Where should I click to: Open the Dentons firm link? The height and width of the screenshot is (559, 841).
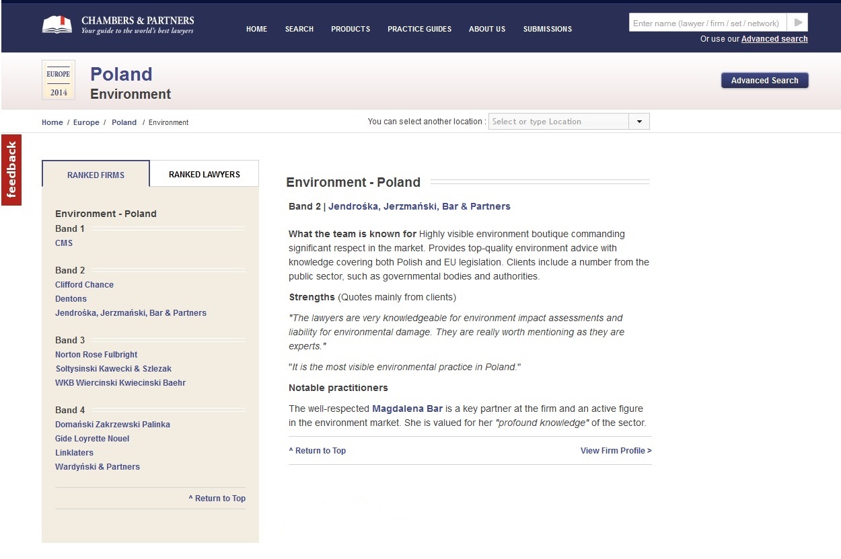71,299
